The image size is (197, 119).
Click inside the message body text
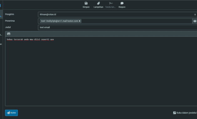[30, 39]
